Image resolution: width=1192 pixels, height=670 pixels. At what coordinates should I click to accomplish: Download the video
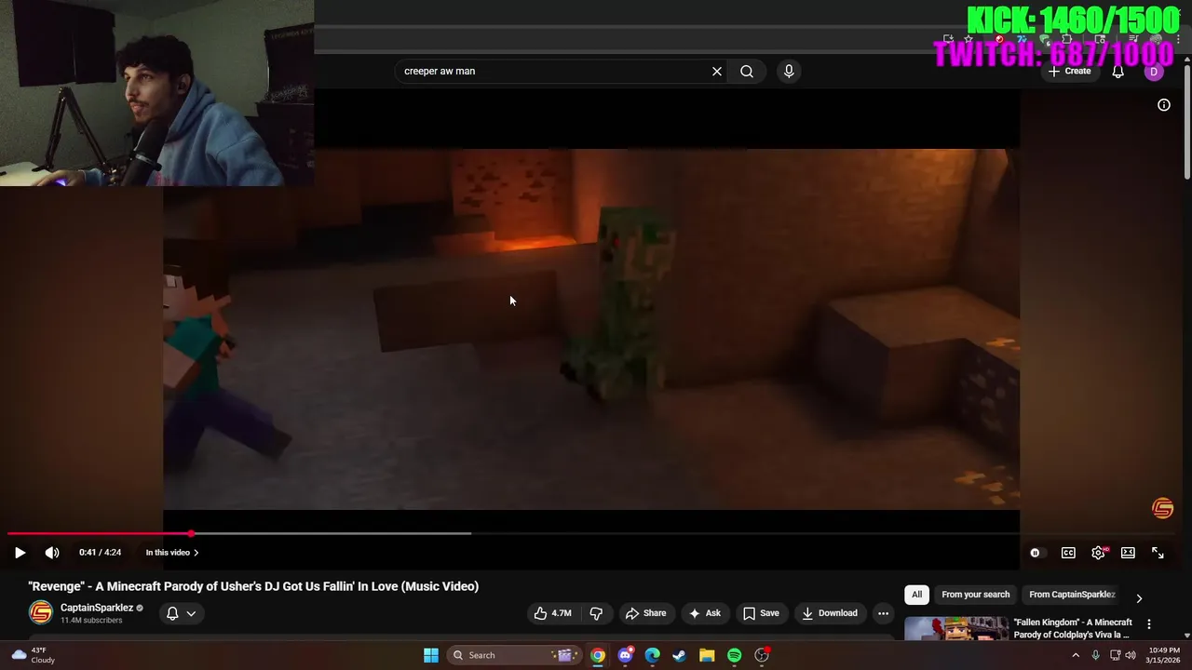[830, 613]
